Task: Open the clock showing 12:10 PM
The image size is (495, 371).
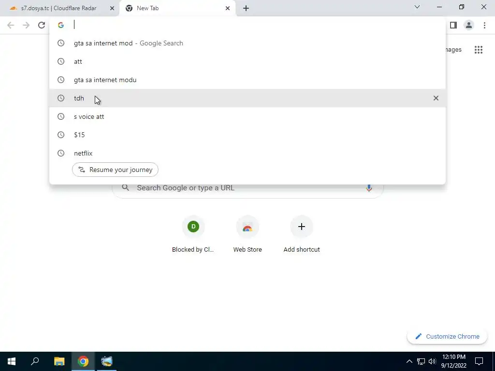Action: pos(453,361)
